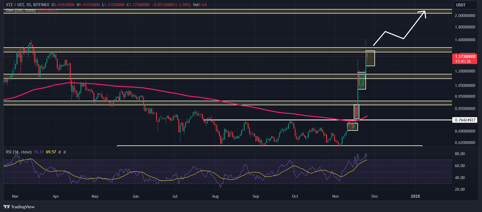Click the change value −0.05120000 (−3.59%)
The width and height of the screenshot is (482, 212).
tap(171, 5)
